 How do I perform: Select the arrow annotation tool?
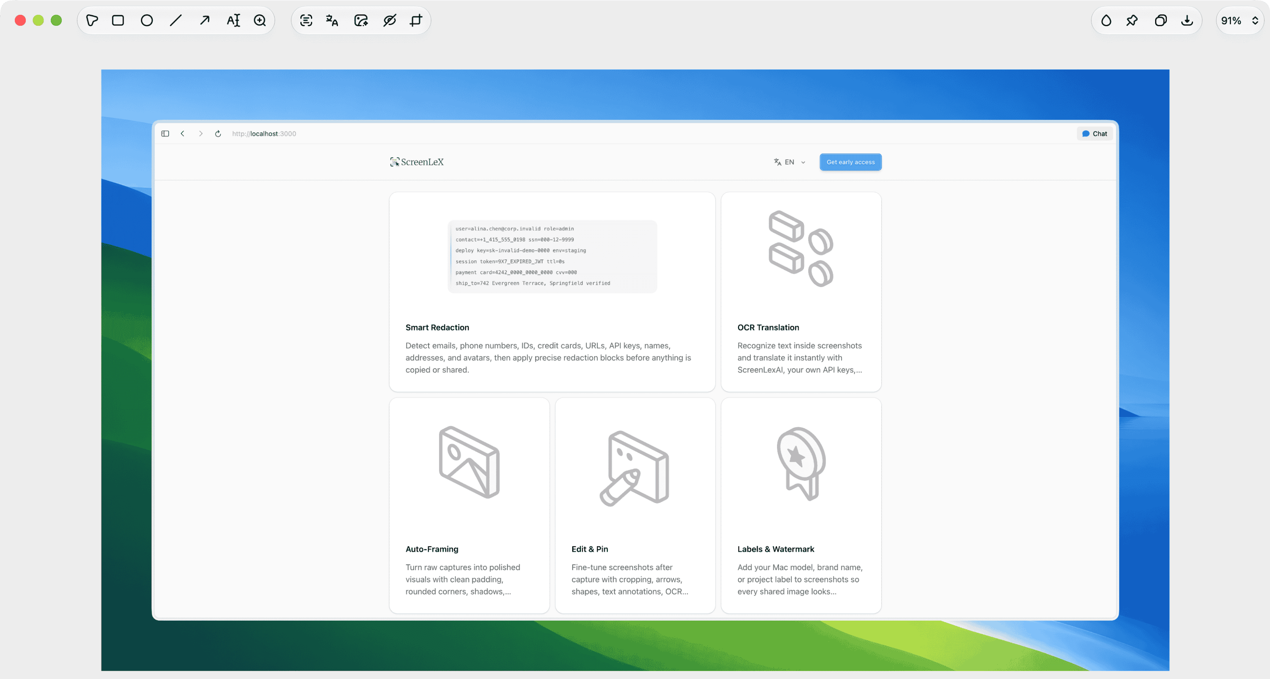205,20
